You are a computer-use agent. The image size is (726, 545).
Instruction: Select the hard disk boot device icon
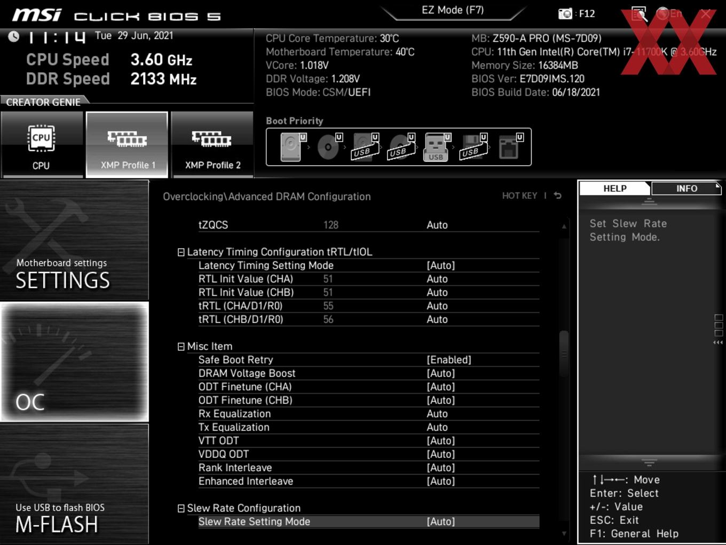coord(291,147)
